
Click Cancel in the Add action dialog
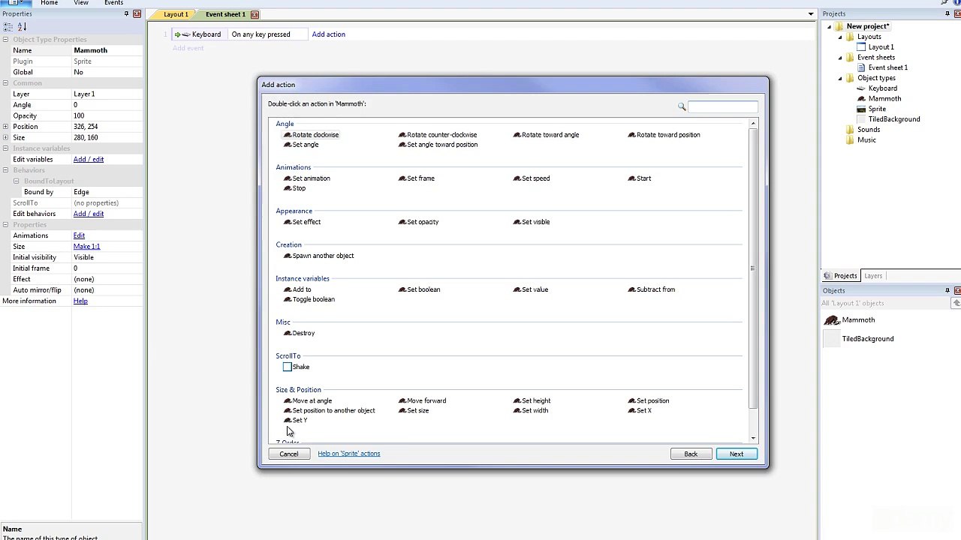click(x=289, y=454)
